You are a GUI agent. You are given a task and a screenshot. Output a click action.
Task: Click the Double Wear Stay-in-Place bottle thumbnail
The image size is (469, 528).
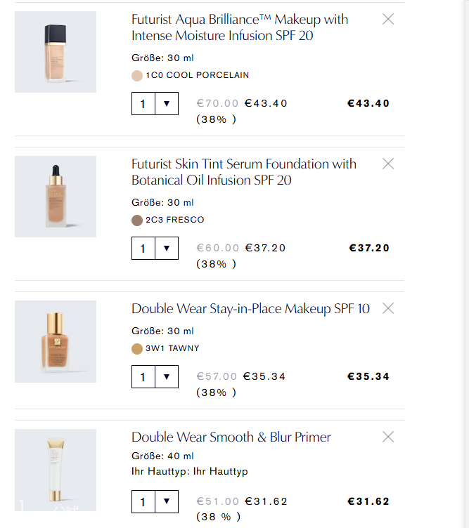click(x=56, y=342)
